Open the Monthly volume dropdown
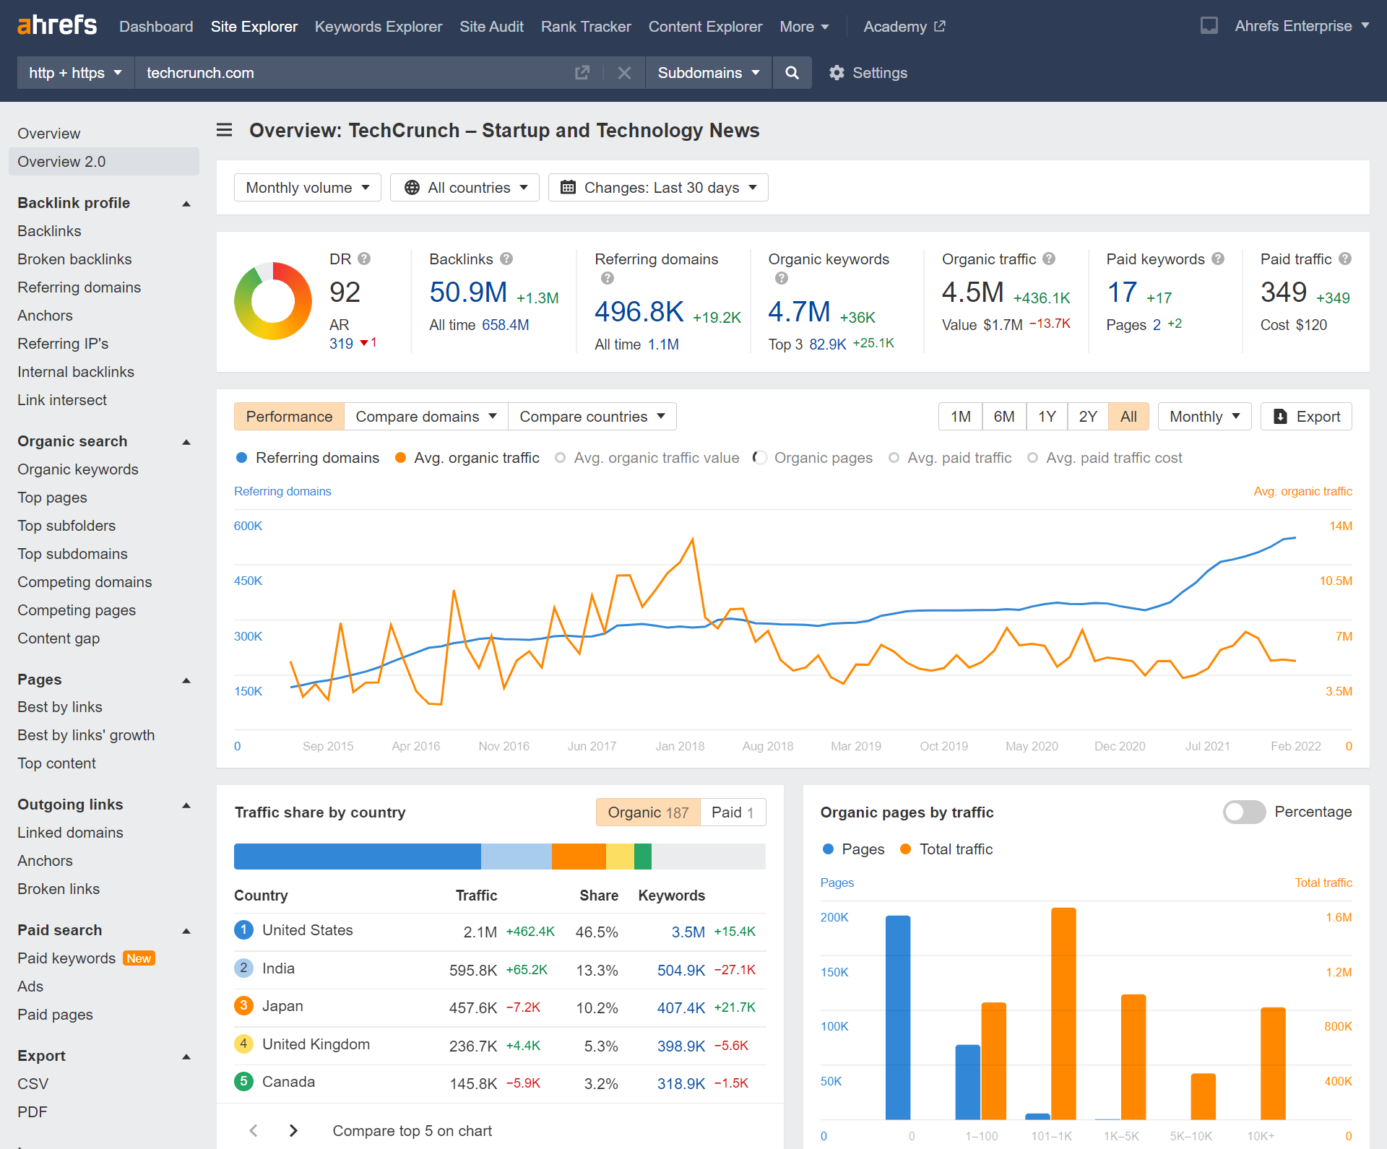 [x=307, y=188]
